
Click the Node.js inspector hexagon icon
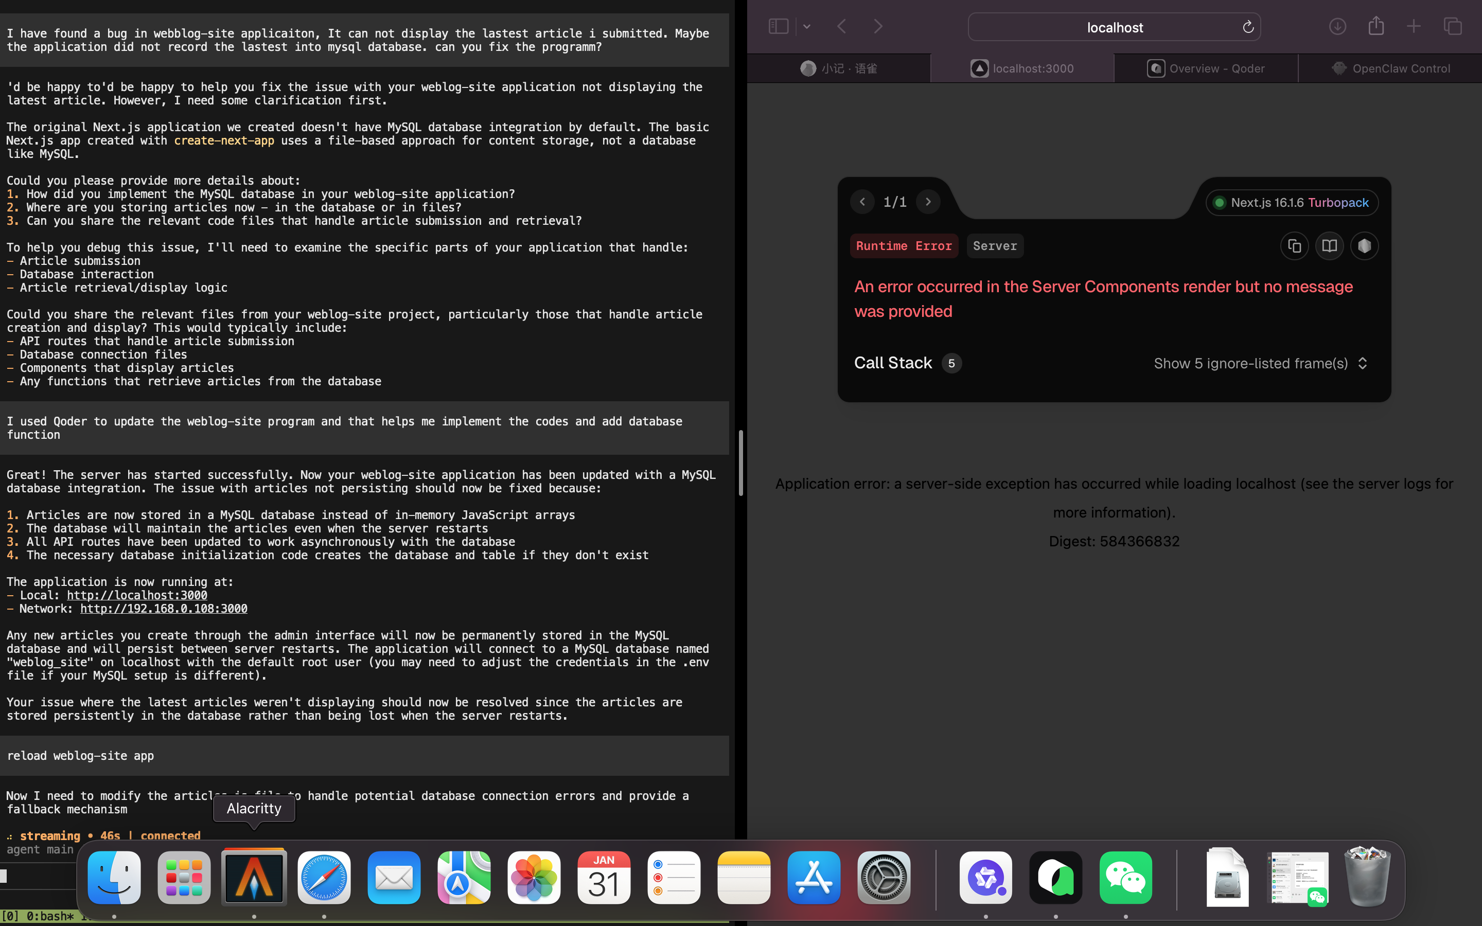pos(1364,246)
